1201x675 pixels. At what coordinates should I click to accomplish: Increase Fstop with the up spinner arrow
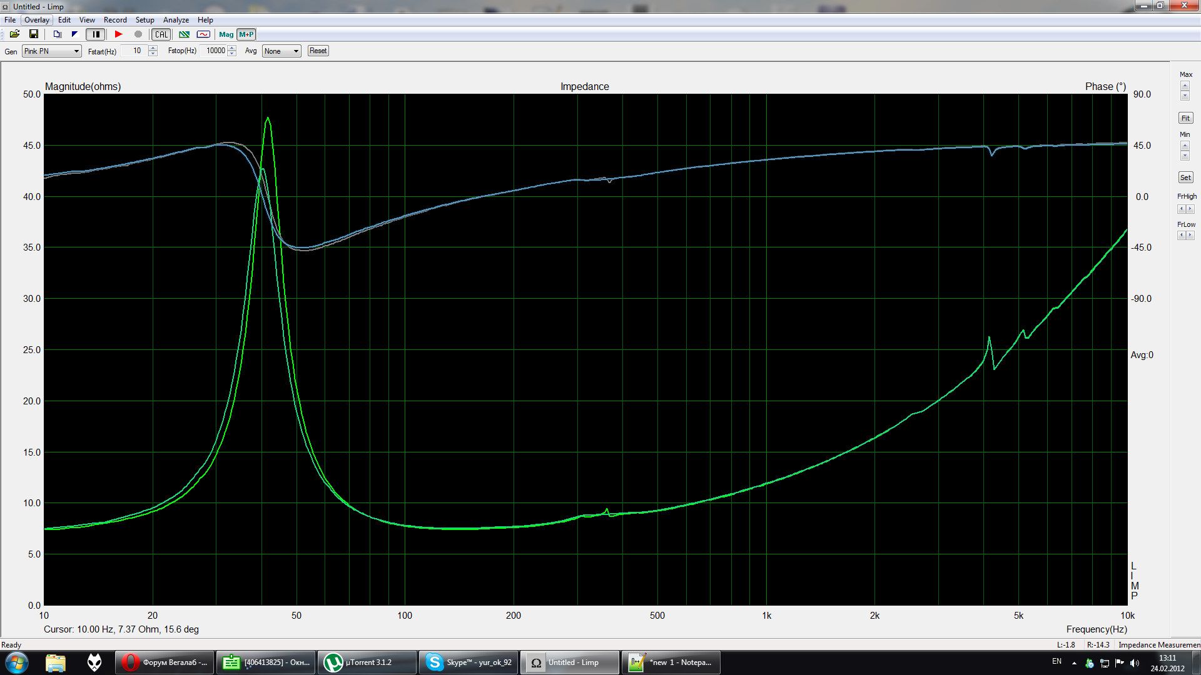(x=232, y=47)
